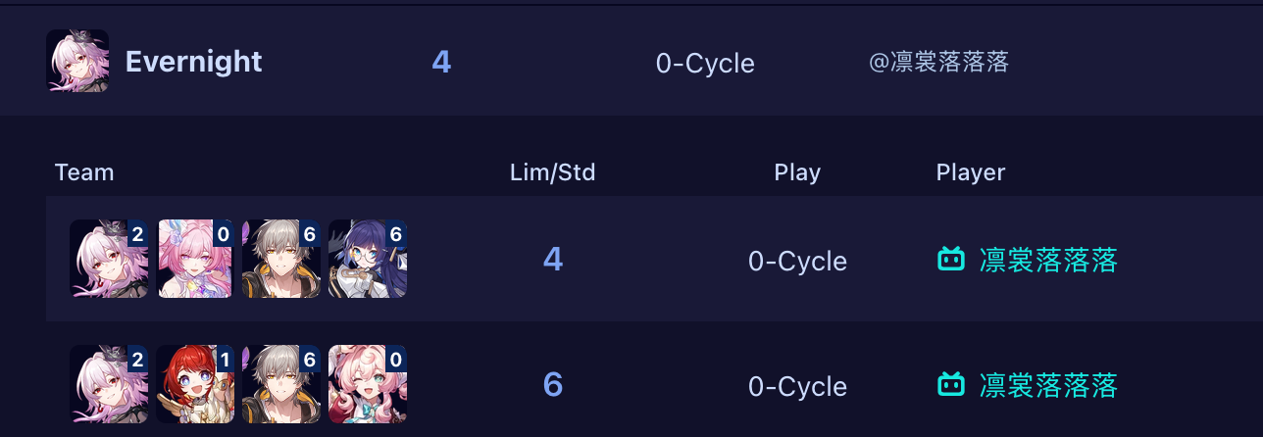
Task: Select red-haired character with 1 badge in second team
Action: [195, 384]
